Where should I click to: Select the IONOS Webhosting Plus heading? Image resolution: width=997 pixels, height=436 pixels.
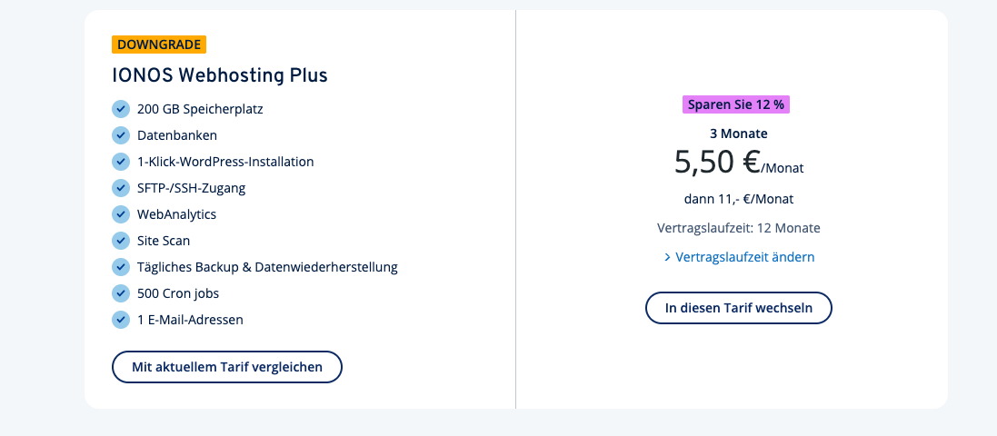pyautogui.click(x=220, y=75)
